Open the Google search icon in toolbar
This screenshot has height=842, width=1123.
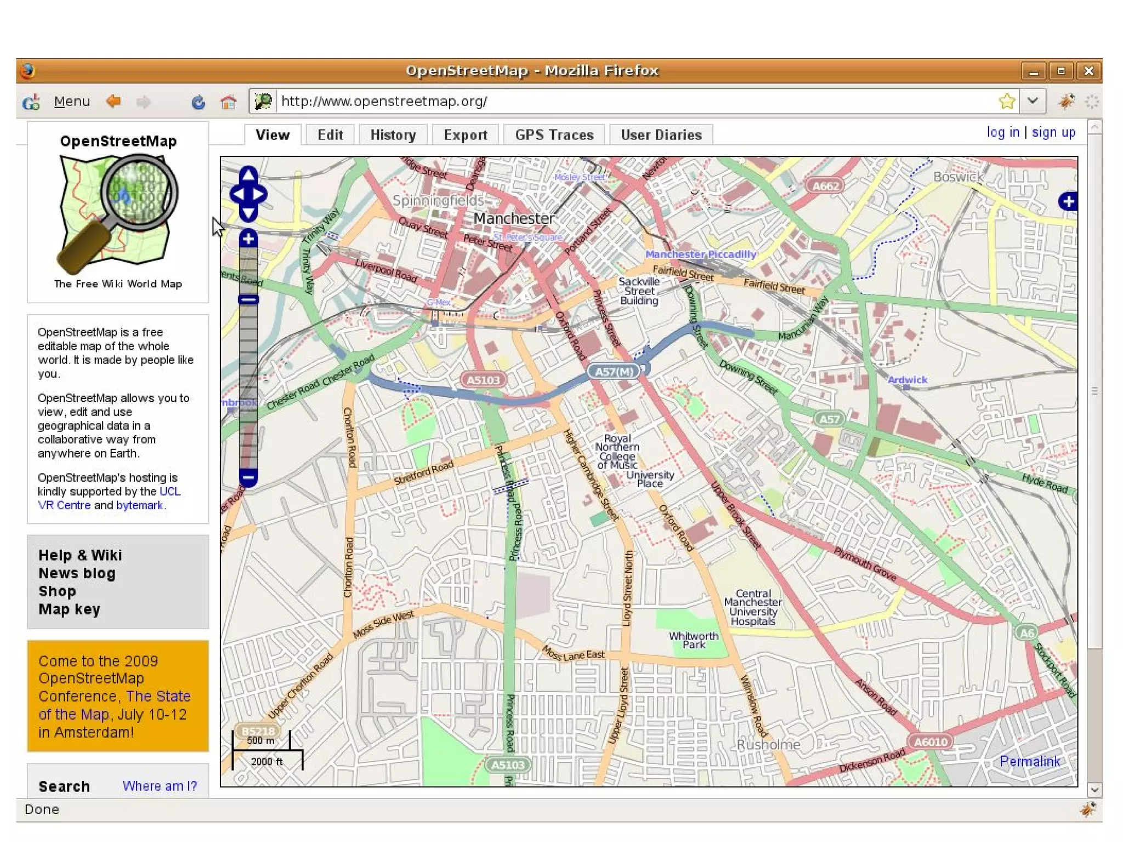point(31,101)
